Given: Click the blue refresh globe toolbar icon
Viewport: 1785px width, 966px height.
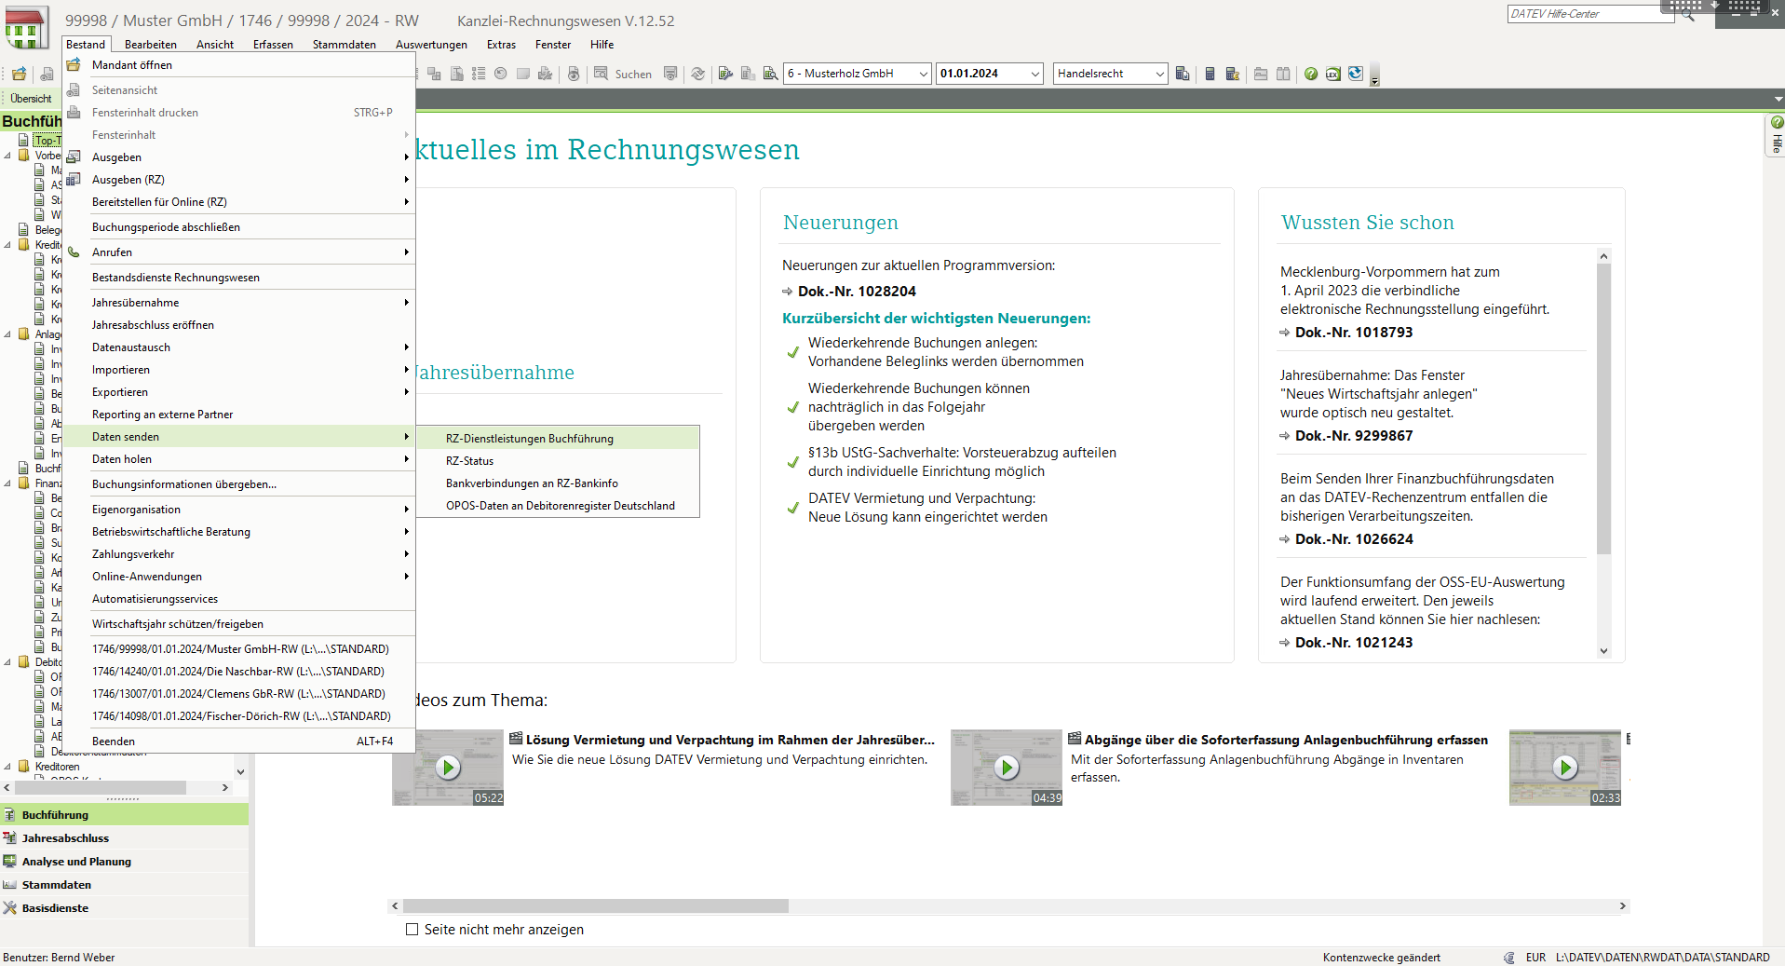Looking at the screenshot, I should coord(1355,74).
